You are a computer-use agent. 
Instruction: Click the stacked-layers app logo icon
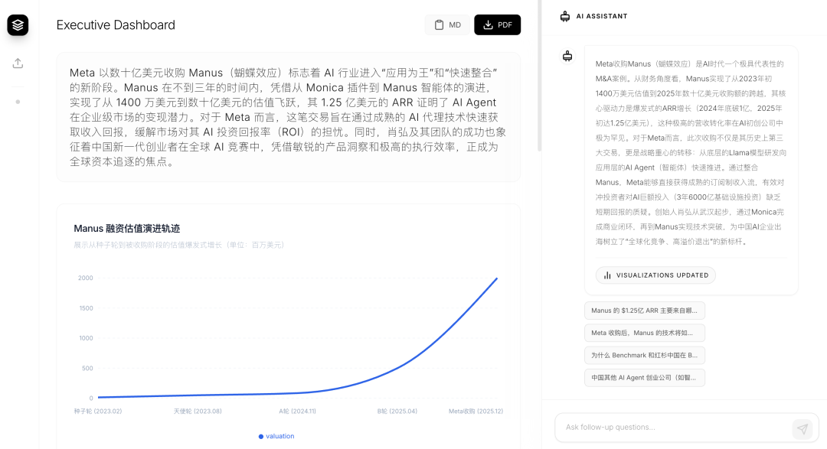tap(18, 24)
